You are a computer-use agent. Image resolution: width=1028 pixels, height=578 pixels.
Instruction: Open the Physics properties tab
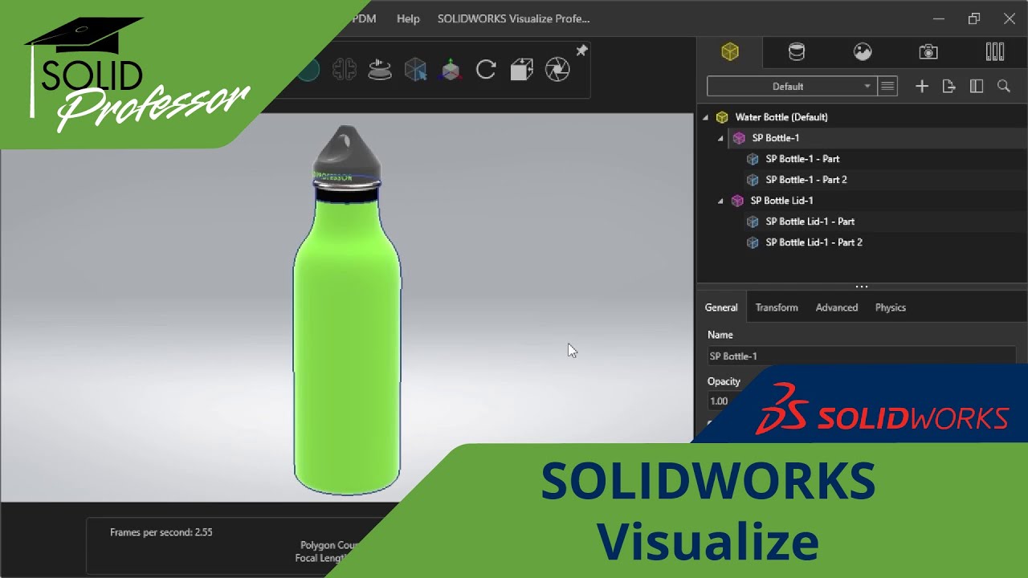tap(891, 307)
